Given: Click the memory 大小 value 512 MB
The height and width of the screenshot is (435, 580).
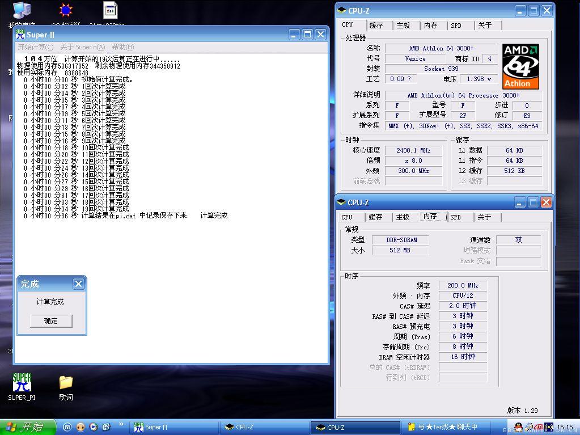Looking at the screenshot, I should coord(400,251).
